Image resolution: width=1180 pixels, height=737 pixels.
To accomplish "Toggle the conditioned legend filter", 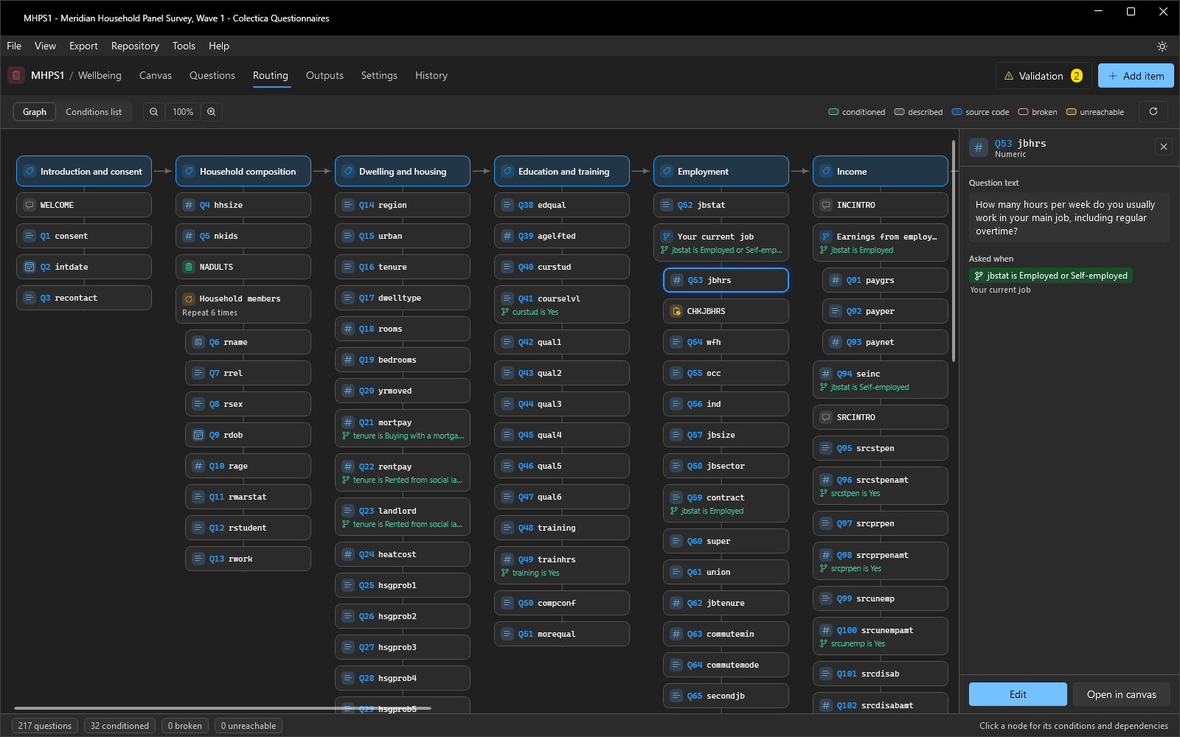I will pyautogui.click(x=856, y=112).
